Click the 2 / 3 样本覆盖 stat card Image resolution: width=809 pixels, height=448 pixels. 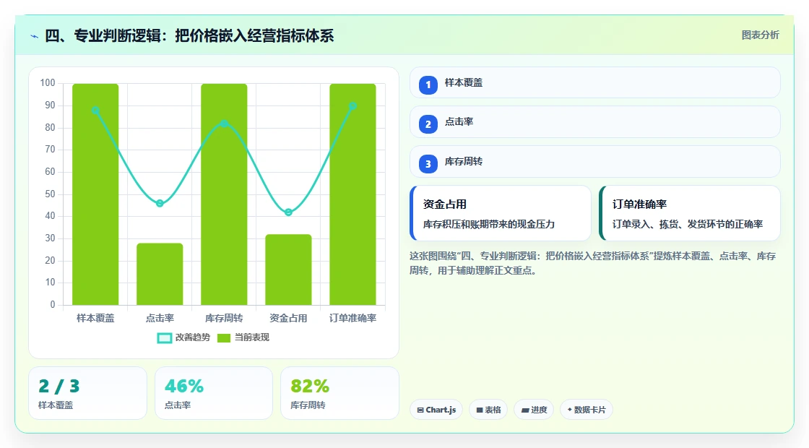87,393
